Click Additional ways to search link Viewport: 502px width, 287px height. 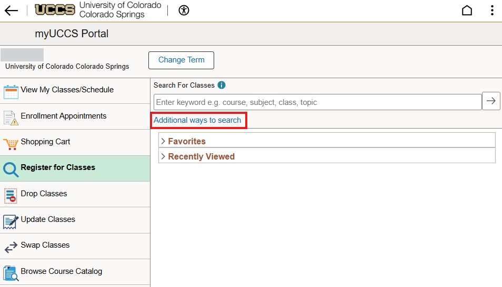tap(197, 120)
